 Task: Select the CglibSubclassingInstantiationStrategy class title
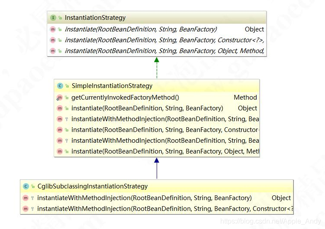[93, 186]
